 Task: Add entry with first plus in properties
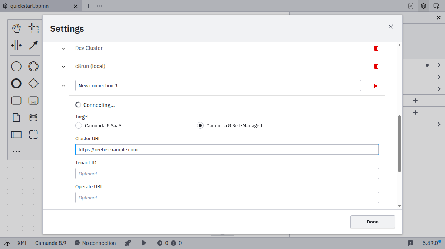click(415, 101)
